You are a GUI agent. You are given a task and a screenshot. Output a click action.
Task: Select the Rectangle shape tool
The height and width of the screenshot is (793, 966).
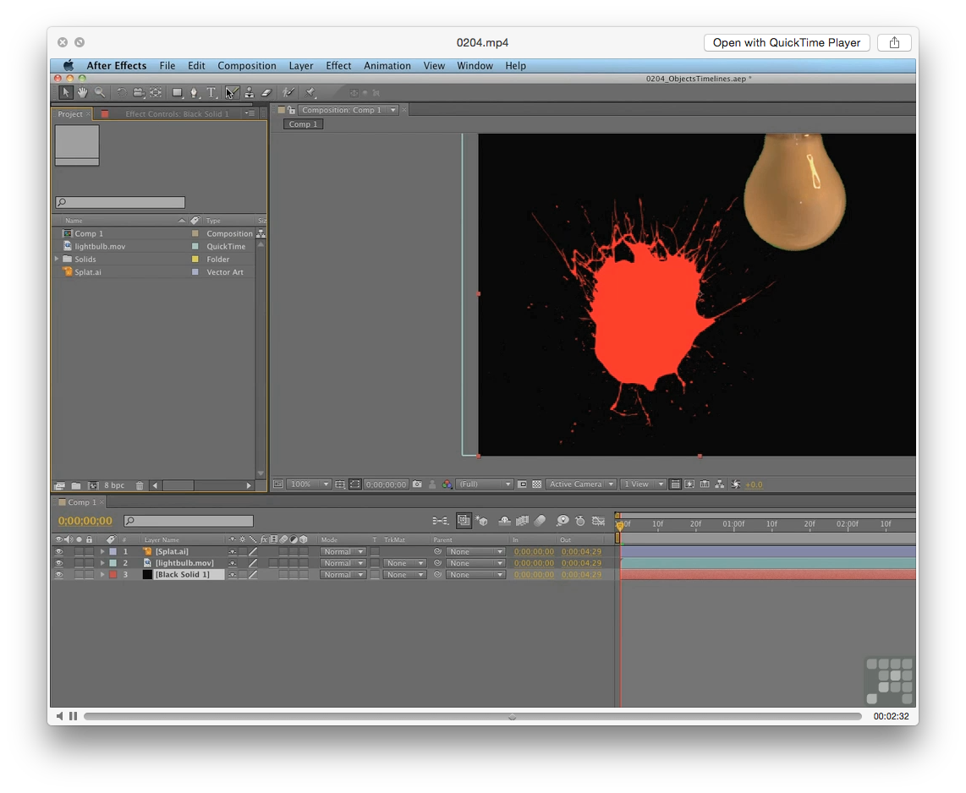[178, 92]
